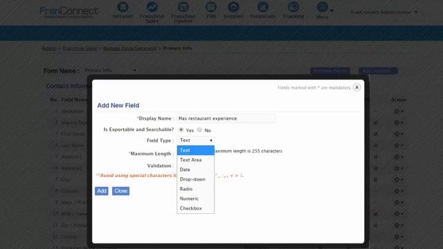443x249 pixels.
Task: Follow the Admin breadcrumb link
Action: click(49, 48)
